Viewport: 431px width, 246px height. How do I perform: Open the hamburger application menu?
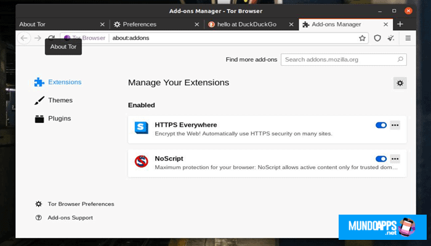click(408, 38)
